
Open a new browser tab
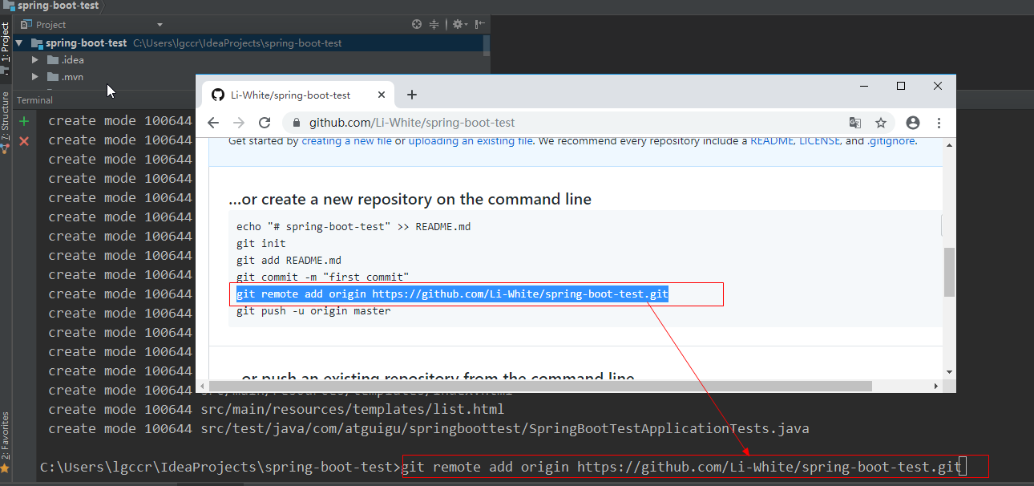click(x=412, y=95)
